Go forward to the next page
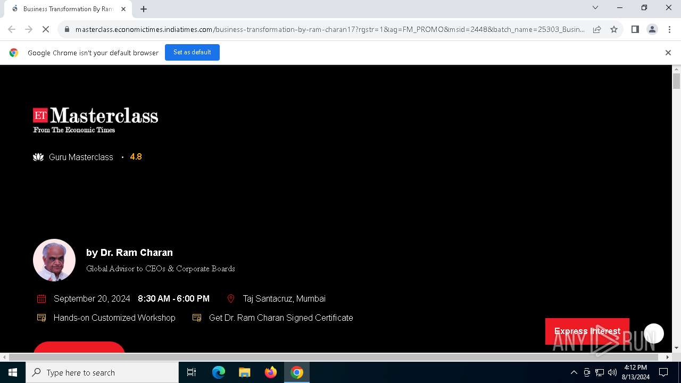This screenshot has width=681, height=383. pyautogui.click(x=29, y=29)
